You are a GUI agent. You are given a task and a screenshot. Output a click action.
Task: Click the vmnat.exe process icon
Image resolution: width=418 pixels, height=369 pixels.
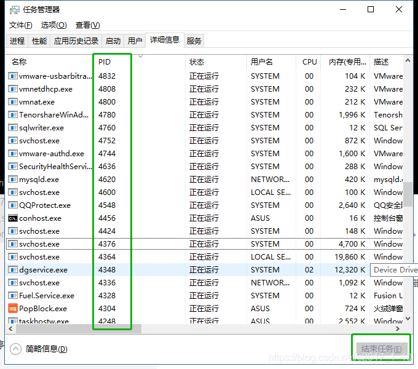(x=13, y=102)
